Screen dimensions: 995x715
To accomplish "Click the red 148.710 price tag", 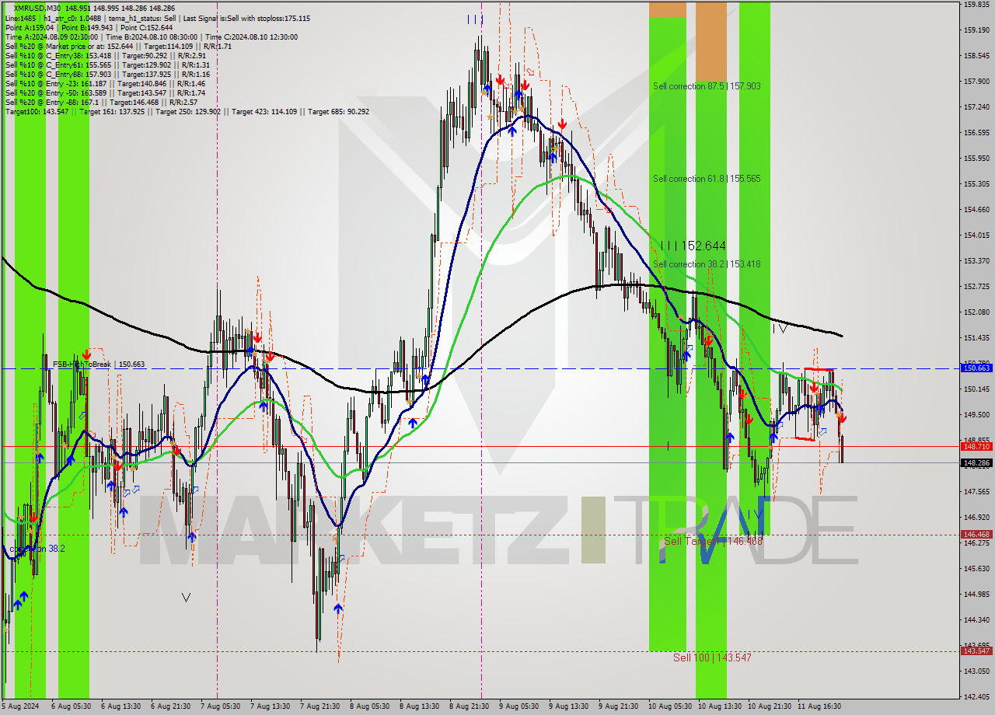I will tap(976, 446).
